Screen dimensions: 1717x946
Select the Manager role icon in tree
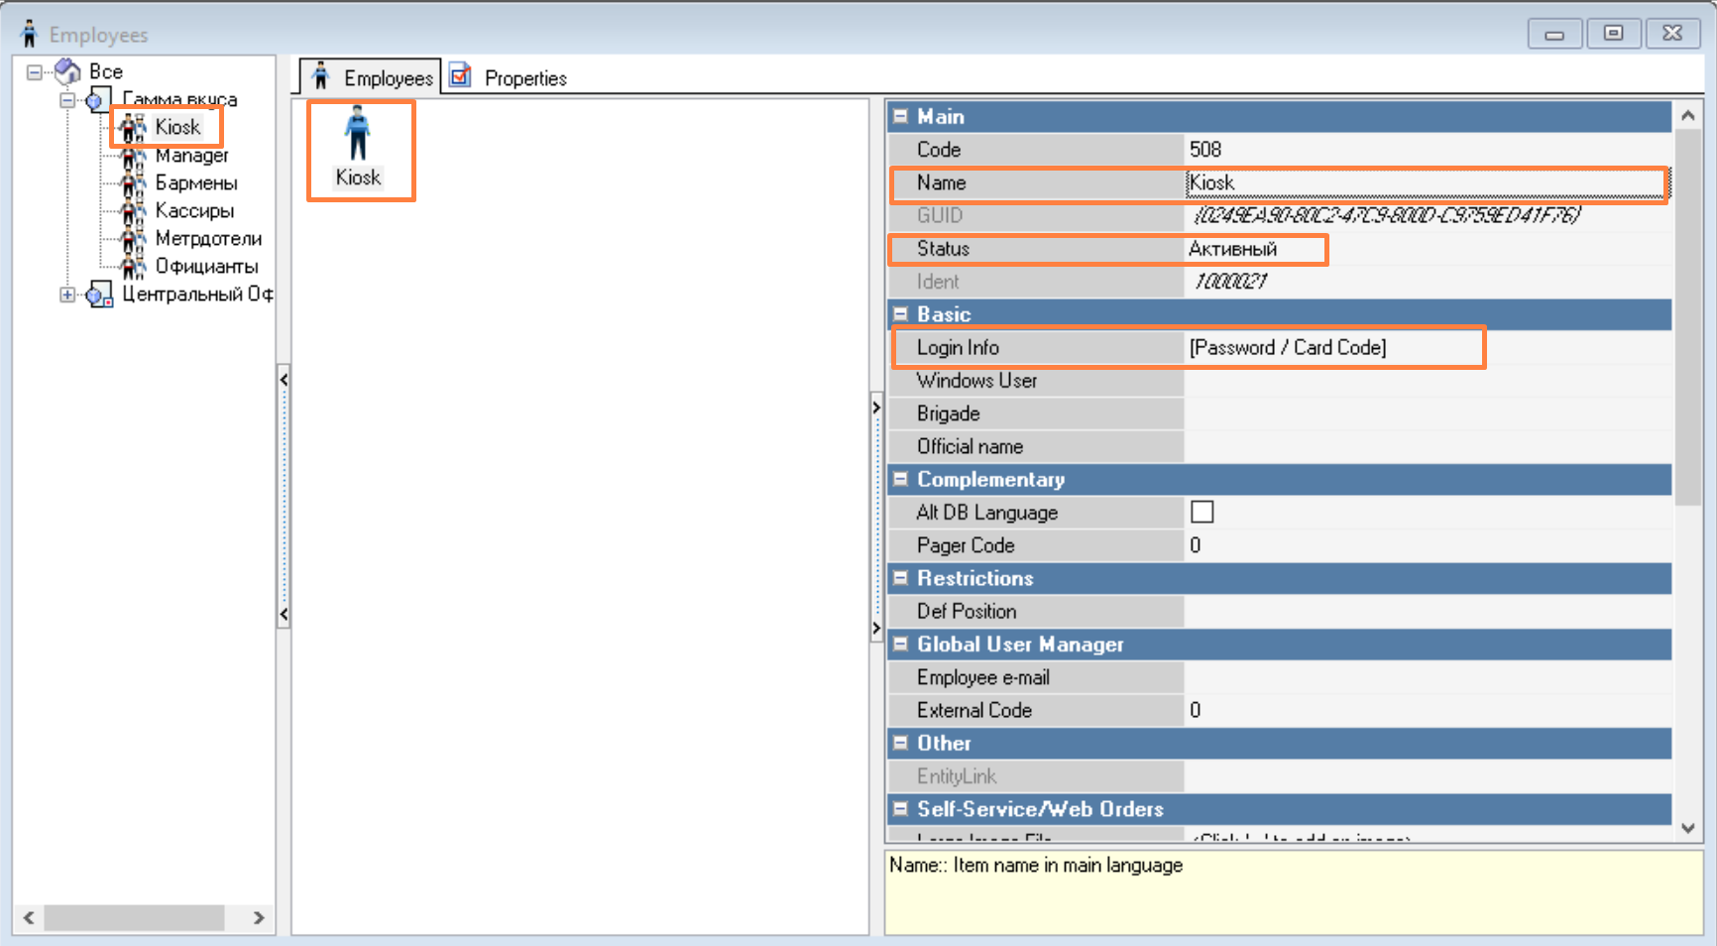133,157
